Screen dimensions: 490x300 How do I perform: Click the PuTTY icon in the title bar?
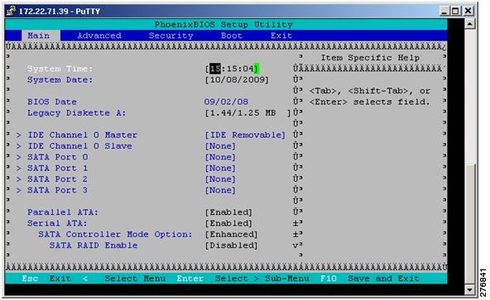(x=12, y=11)
